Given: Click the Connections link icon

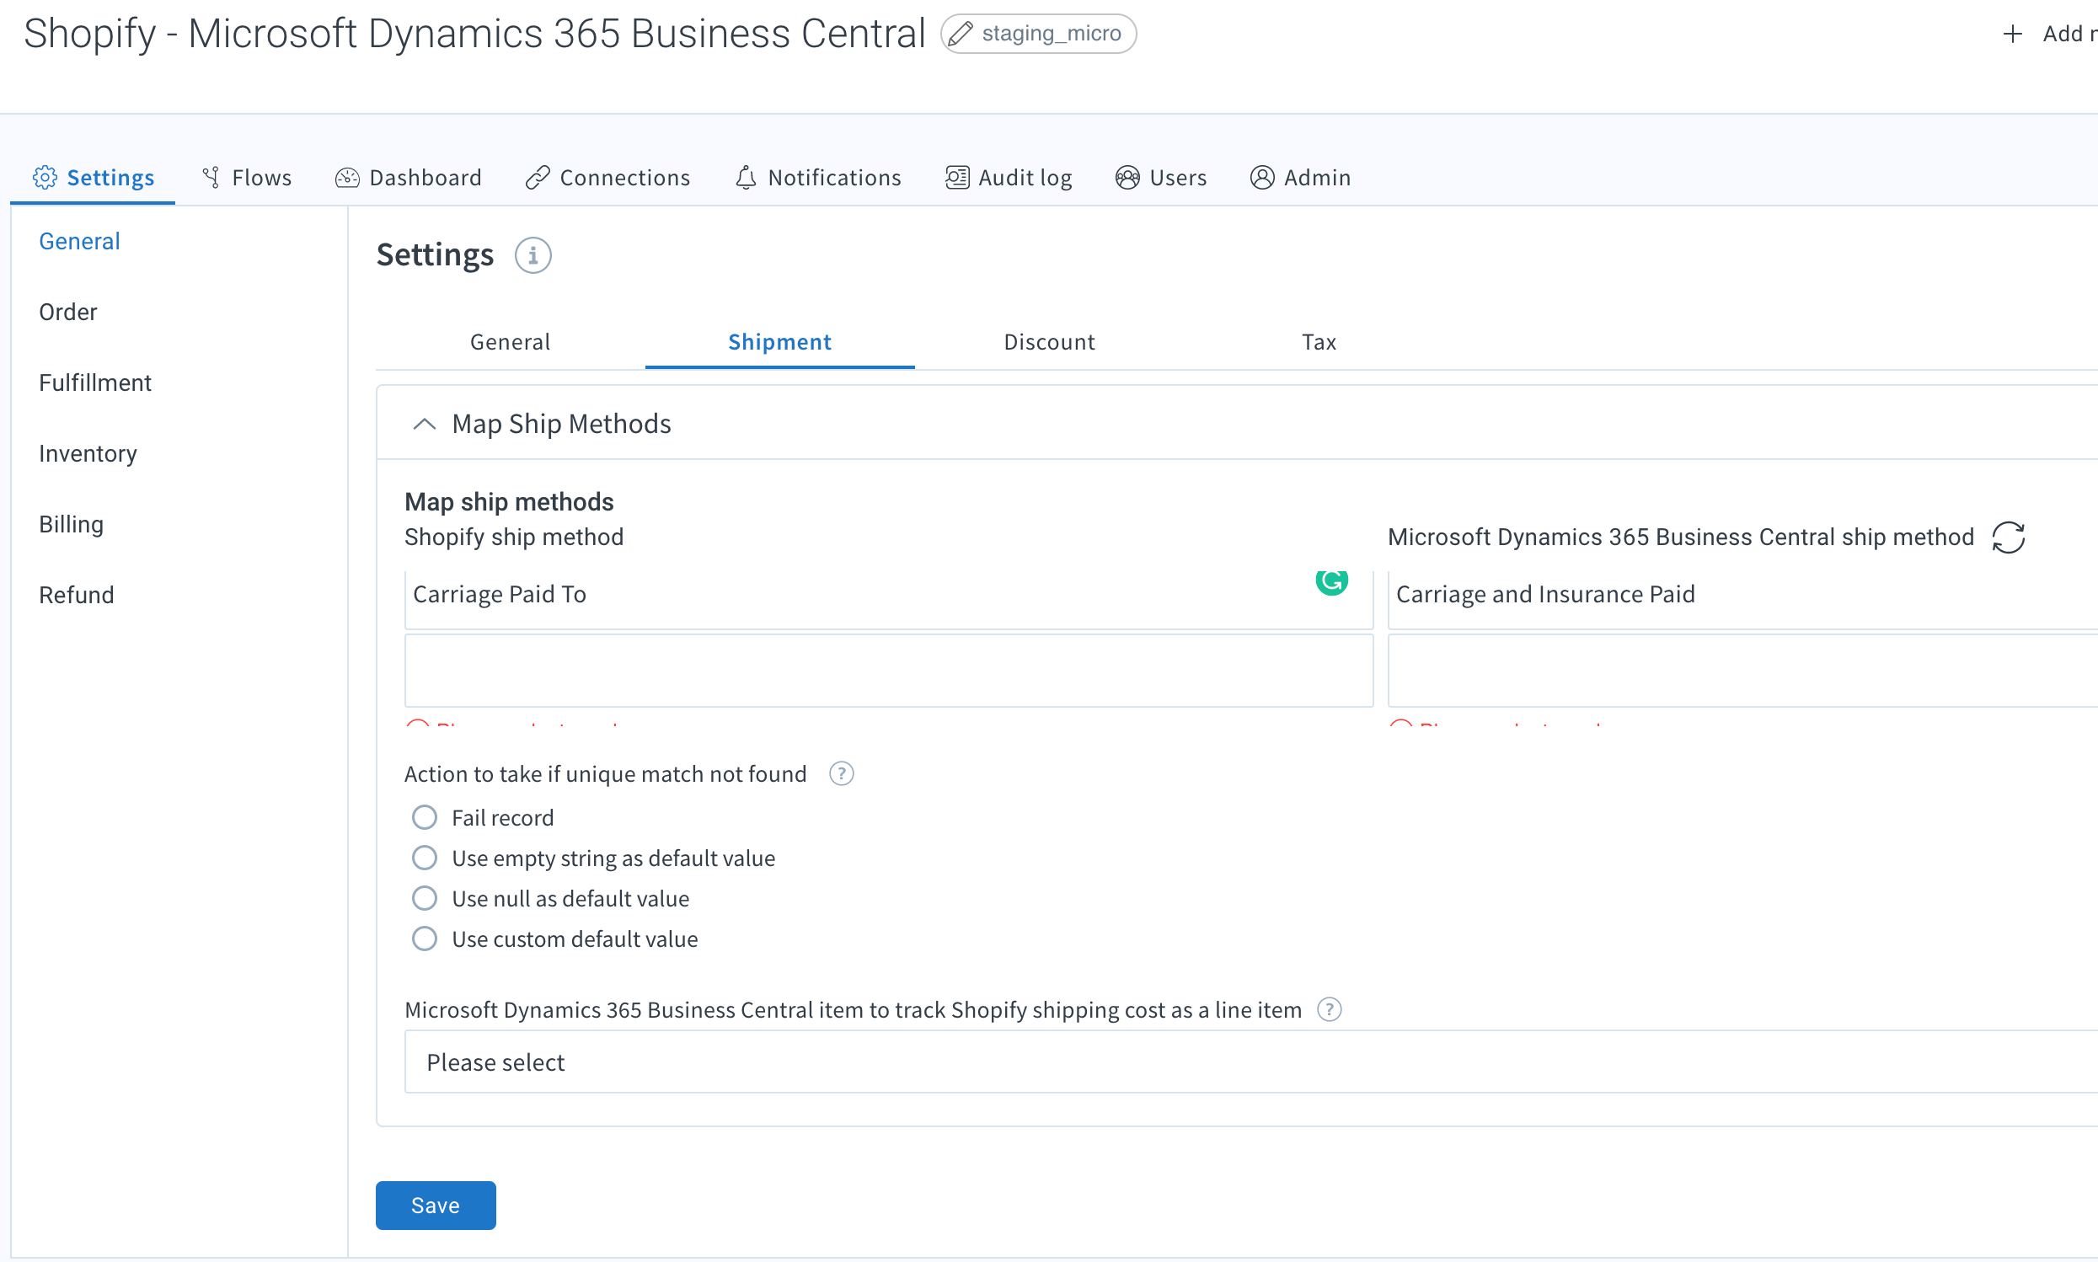Looking at the screenshot, I should pos(538,177).
